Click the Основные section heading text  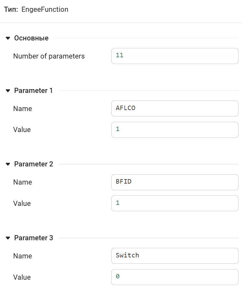[31, 38]
